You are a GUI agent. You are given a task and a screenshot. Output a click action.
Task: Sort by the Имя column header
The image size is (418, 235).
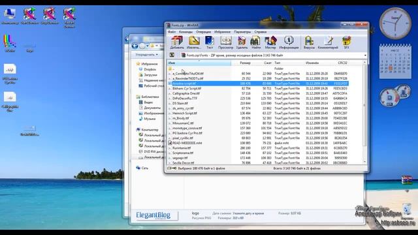(199, 63)
